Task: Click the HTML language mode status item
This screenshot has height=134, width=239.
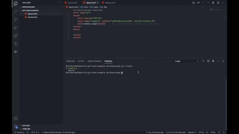Action: coord(213,133)
